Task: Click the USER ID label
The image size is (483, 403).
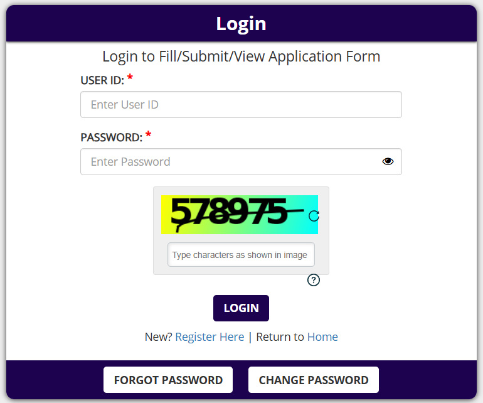Action: tap(102, 80)
